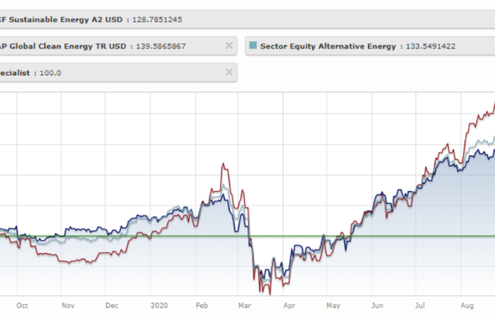Screen dimensions: 495x332
Task: Select S&P Global Clean Energy TR USD label
Action: pyautogui.click(x=58, y=46)
